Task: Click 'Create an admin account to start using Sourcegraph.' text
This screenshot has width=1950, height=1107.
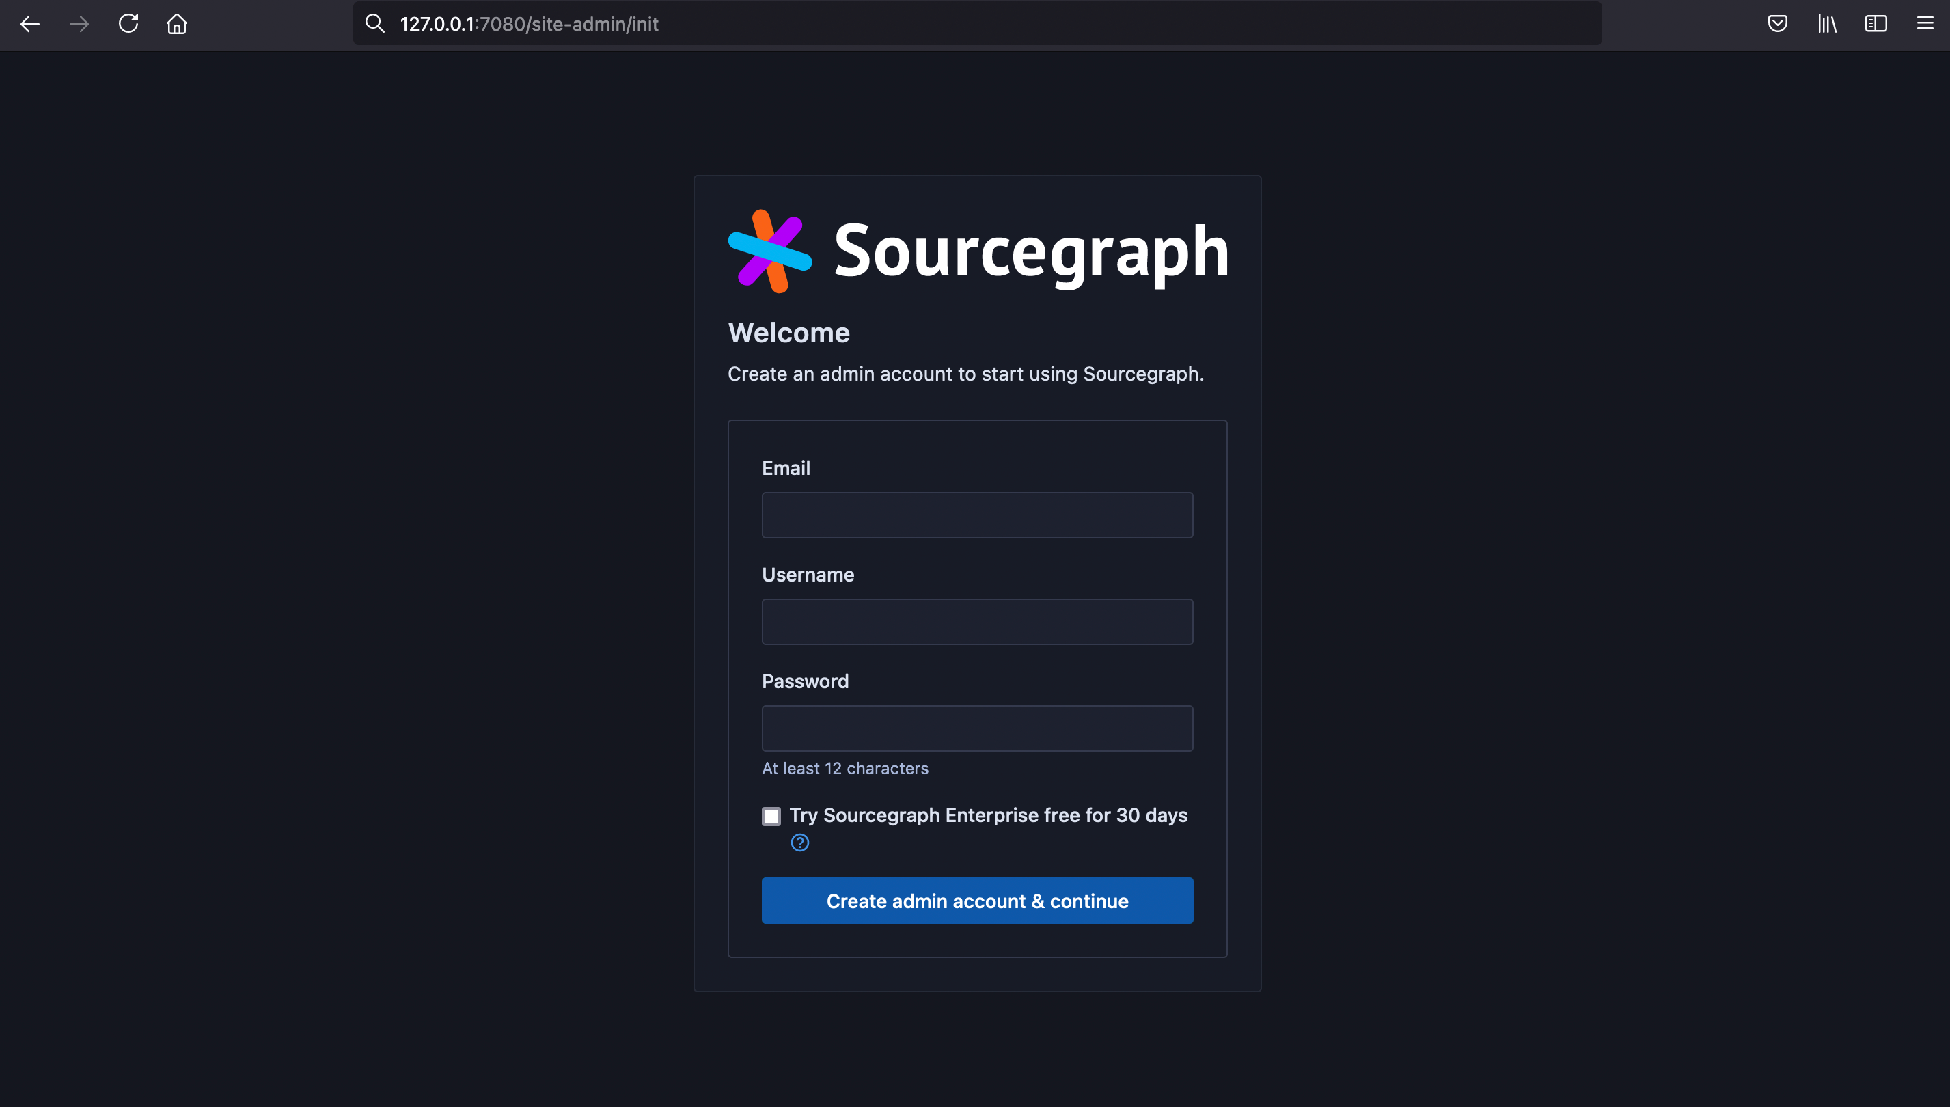Action: (x=965, y=374)
